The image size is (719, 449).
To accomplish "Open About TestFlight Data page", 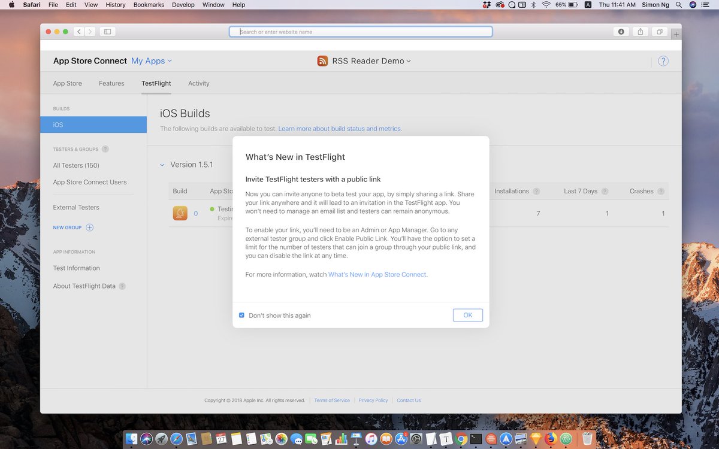I will [x=84, y=286].
